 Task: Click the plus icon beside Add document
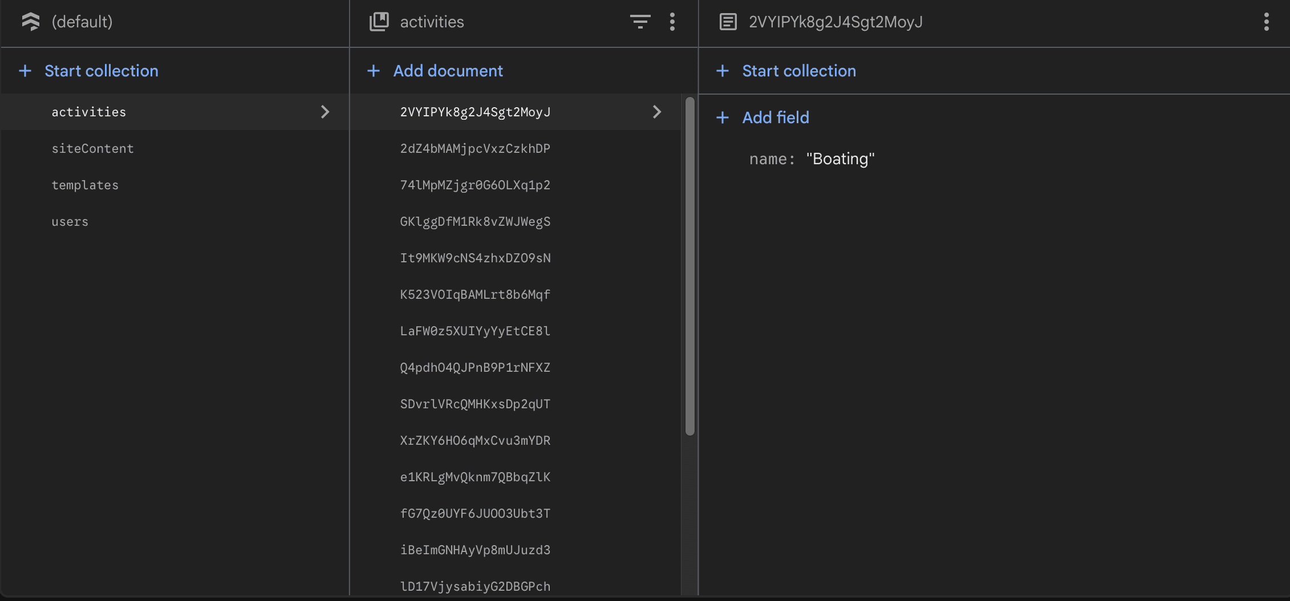(374, 71)
